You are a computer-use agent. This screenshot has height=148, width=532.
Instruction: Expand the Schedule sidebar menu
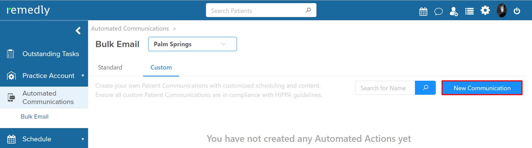(x=44, y=139)
